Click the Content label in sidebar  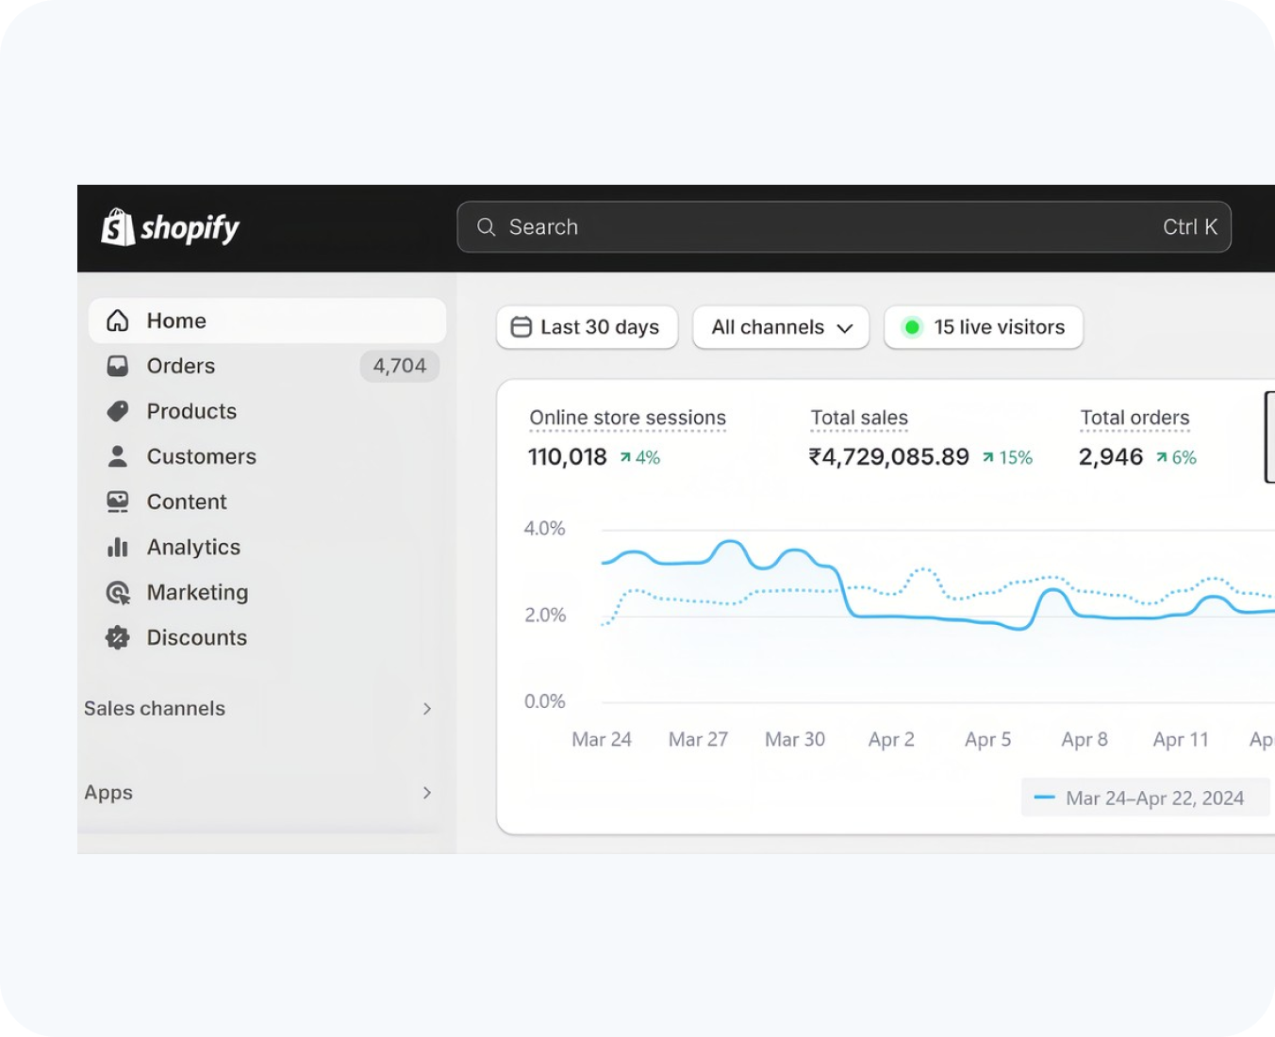(187, 502)
